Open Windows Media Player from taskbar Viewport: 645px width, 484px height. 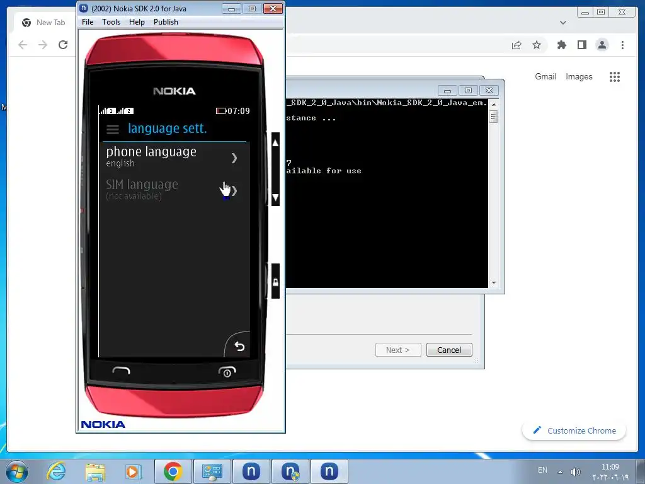pyautogui.click(x=134, y=471)
